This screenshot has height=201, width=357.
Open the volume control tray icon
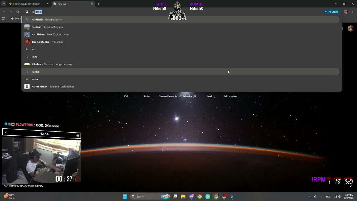[340, 197]
